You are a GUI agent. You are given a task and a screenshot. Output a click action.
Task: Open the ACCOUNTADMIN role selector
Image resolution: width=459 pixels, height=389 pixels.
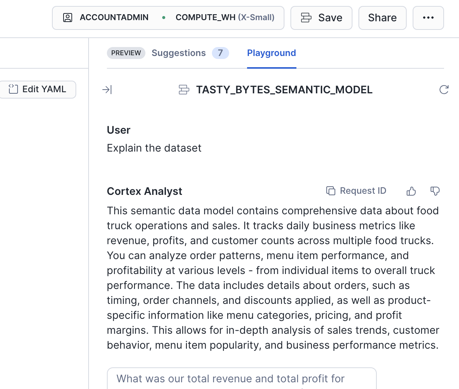(114, 18)
